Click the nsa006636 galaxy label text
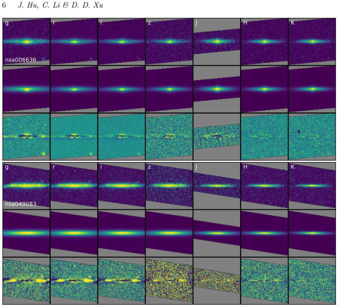 click(x=21, y=60)
